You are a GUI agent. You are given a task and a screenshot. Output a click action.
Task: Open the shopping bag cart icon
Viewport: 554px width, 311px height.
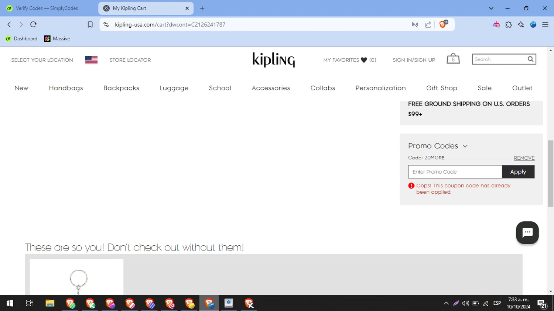(453, 59)
